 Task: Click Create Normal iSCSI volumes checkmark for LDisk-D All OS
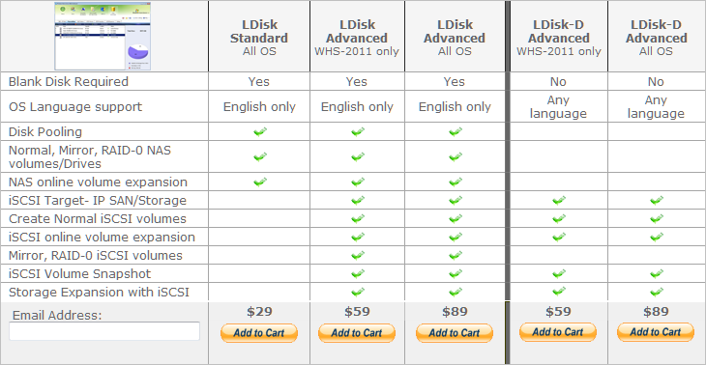(657, 218)
